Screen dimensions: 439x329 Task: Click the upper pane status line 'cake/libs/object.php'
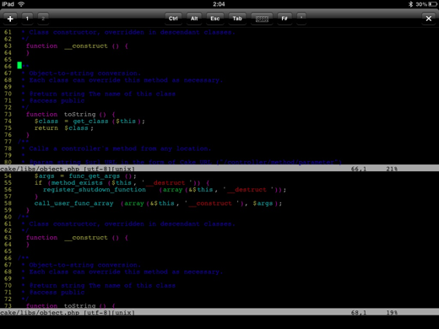[x=40, y=169]
